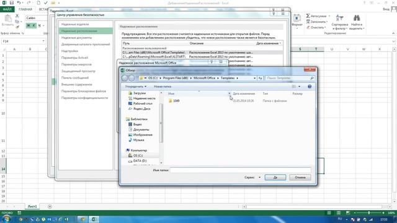Open Name Box dropdown showing F14
Image resolution: width=397 pixels, height=223 pixels.
coord(43,41)
